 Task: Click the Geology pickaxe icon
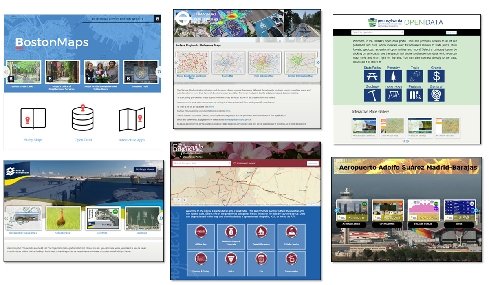[372, 95]
